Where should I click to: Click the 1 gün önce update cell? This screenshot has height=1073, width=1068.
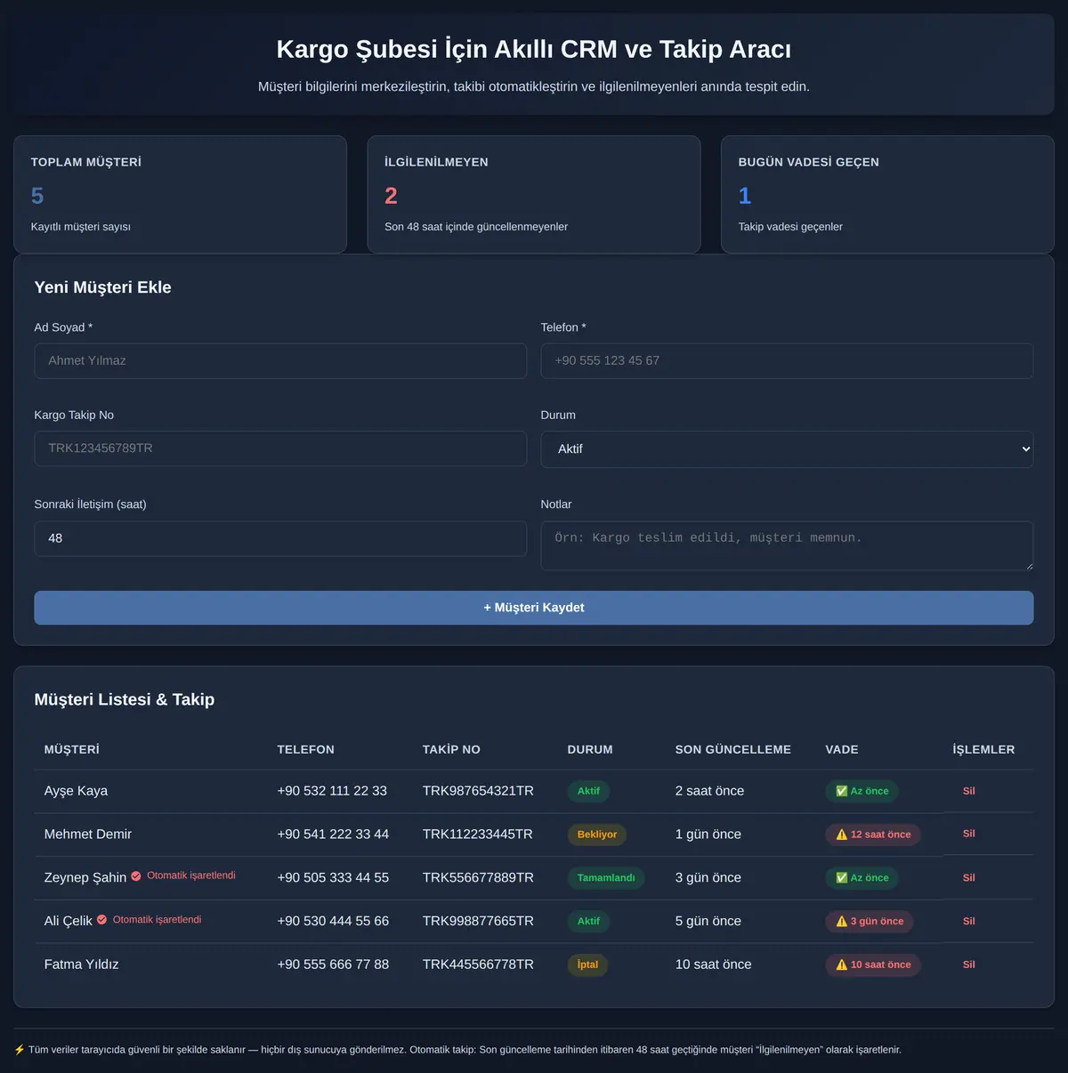708,835
